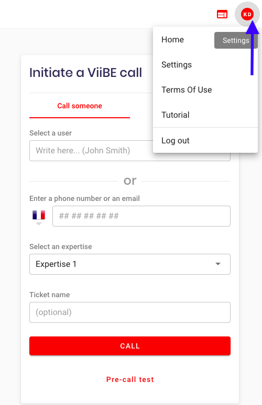Image resolution: width=262 pixels, height=405 pixels.
Task: Click the Initiate a ViiBE call heading
Action: (85, 72)
